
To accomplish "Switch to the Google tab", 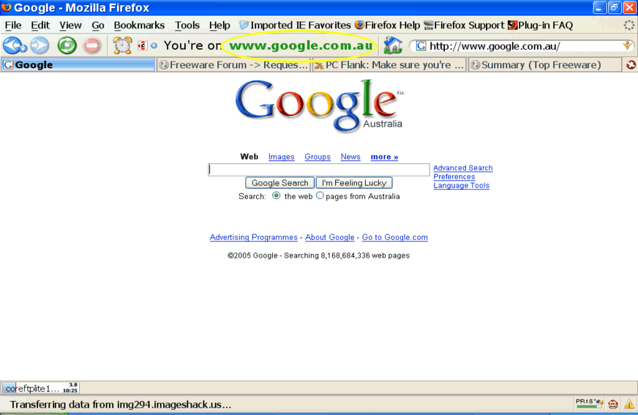I will click(78, 64).
